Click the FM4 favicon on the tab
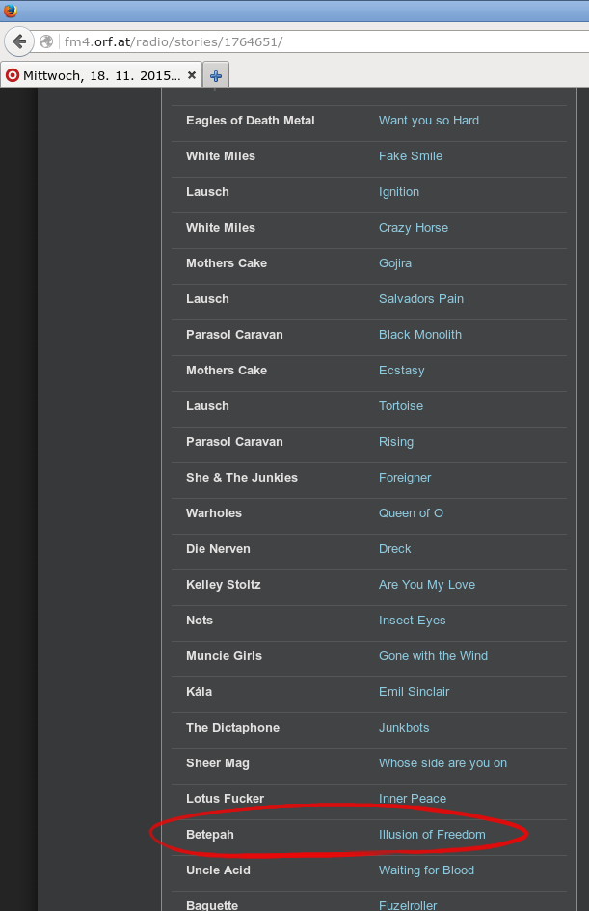589x911 pixels. point(13,75)
